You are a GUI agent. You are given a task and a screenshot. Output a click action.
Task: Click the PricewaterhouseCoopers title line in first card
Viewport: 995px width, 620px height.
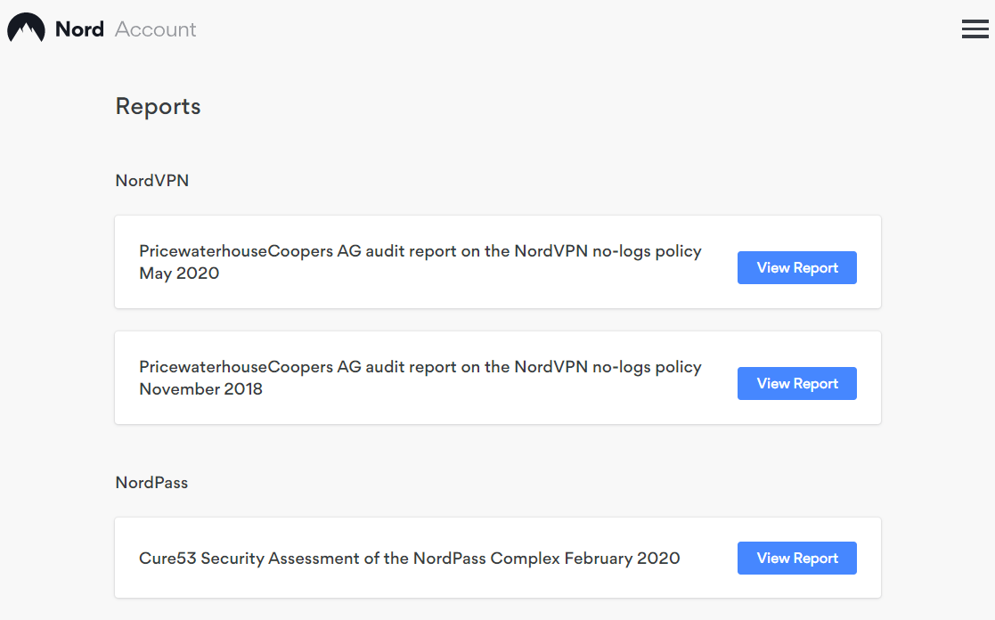click(x=420, y=252)
